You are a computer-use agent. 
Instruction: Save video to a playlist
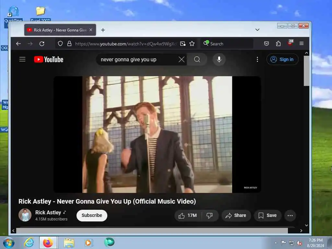267,216
